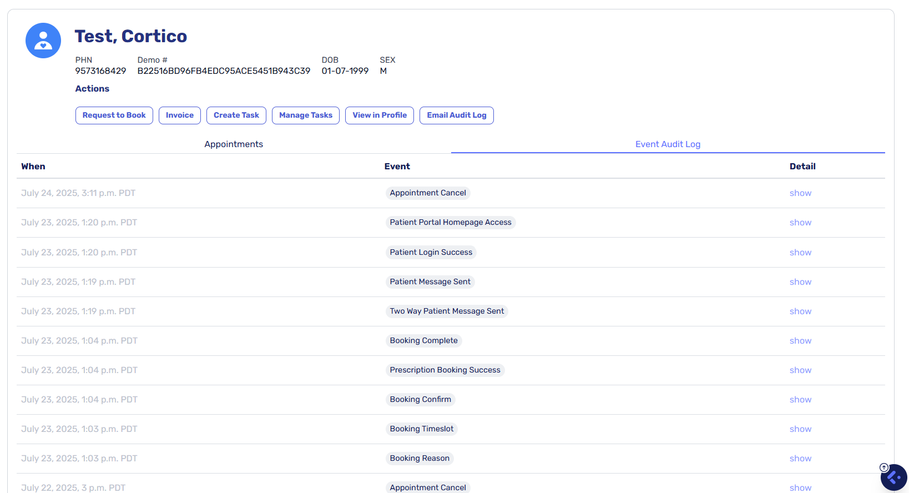Click the Event column header

point(397,167)
